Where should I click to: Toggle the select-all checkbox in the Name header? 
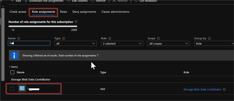12,72
